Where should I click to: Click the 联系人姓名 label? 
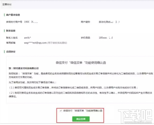(x=12, y=38)
